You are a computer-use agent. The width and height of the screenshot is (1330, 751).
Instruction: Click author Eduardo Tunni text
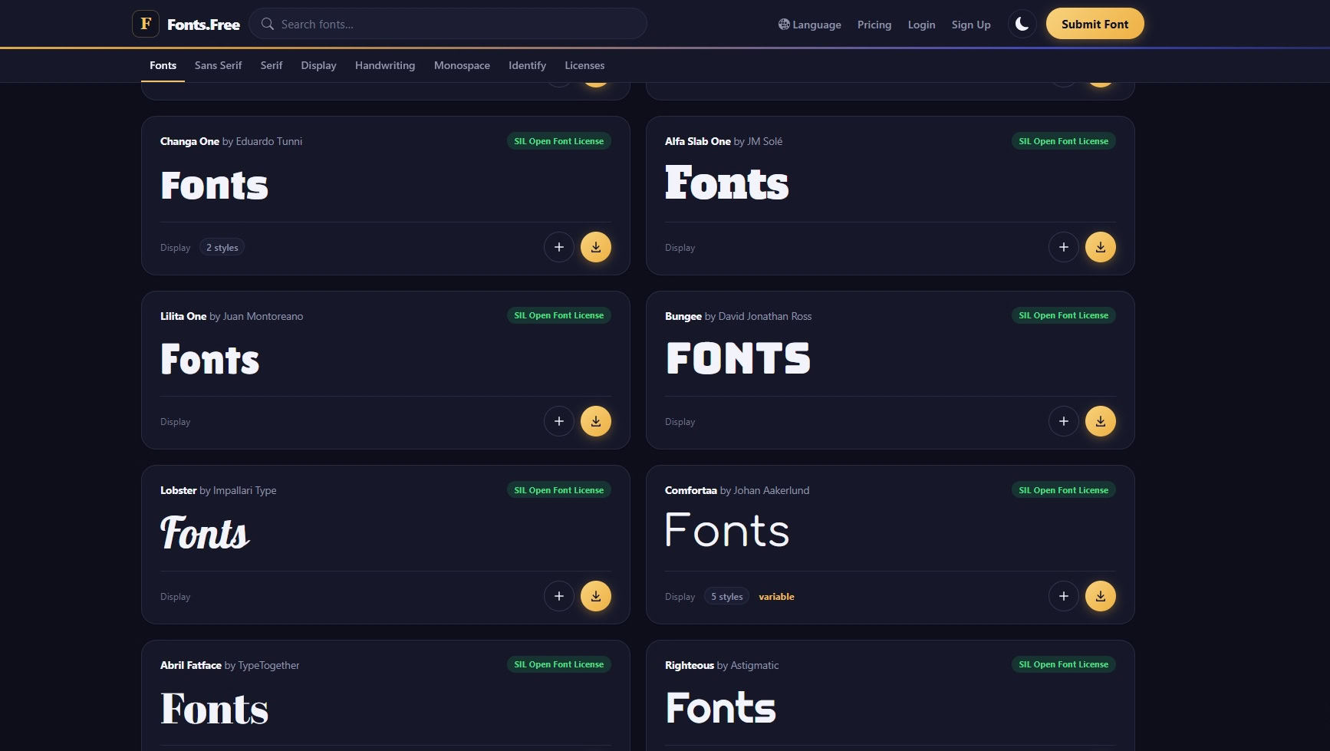point(269,141)
